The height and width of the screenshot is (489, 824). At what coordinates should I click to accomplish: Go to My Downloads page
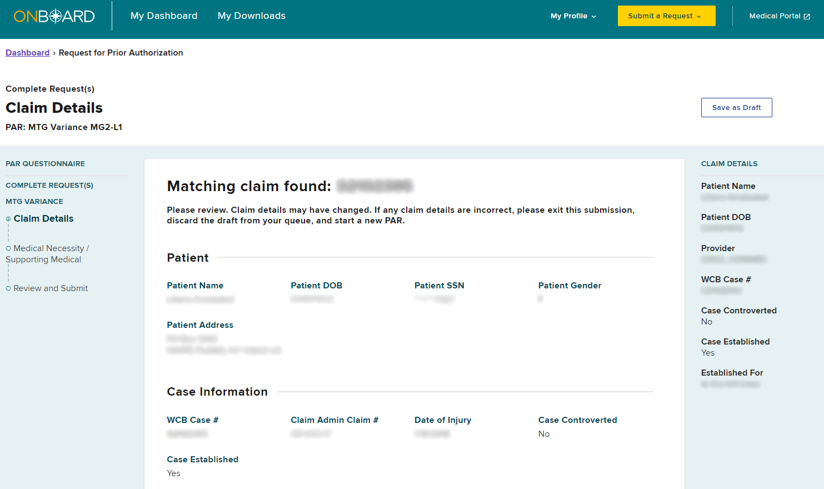(251, 16)
